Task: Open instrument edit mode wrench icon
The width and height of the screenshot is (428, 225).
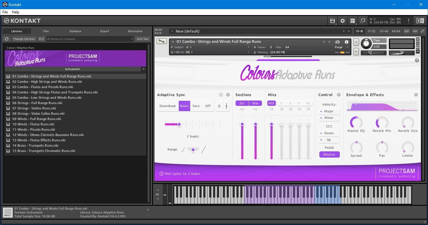Action: [x=161, y=41]
